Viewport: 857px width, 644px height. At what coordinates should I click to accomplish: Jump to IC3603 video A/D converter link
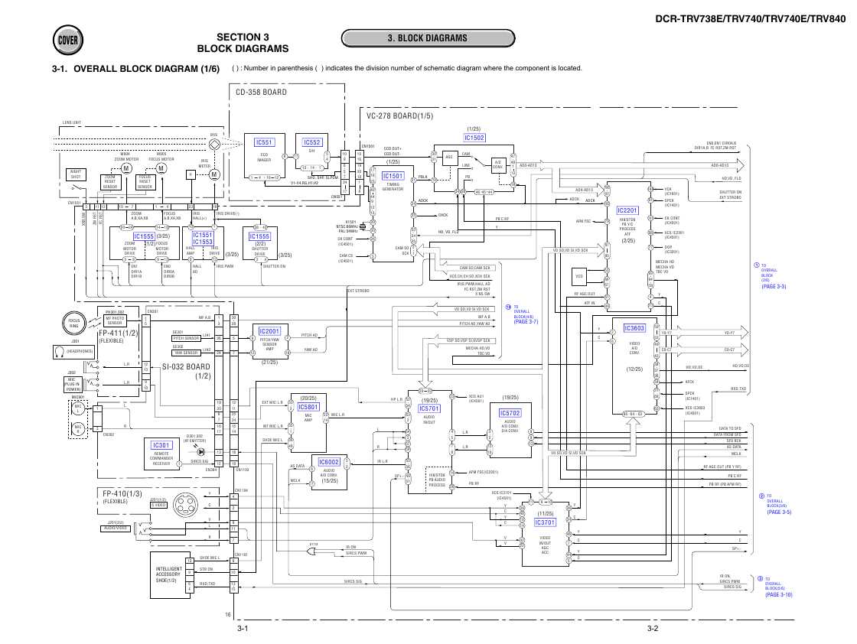[634, 328]
